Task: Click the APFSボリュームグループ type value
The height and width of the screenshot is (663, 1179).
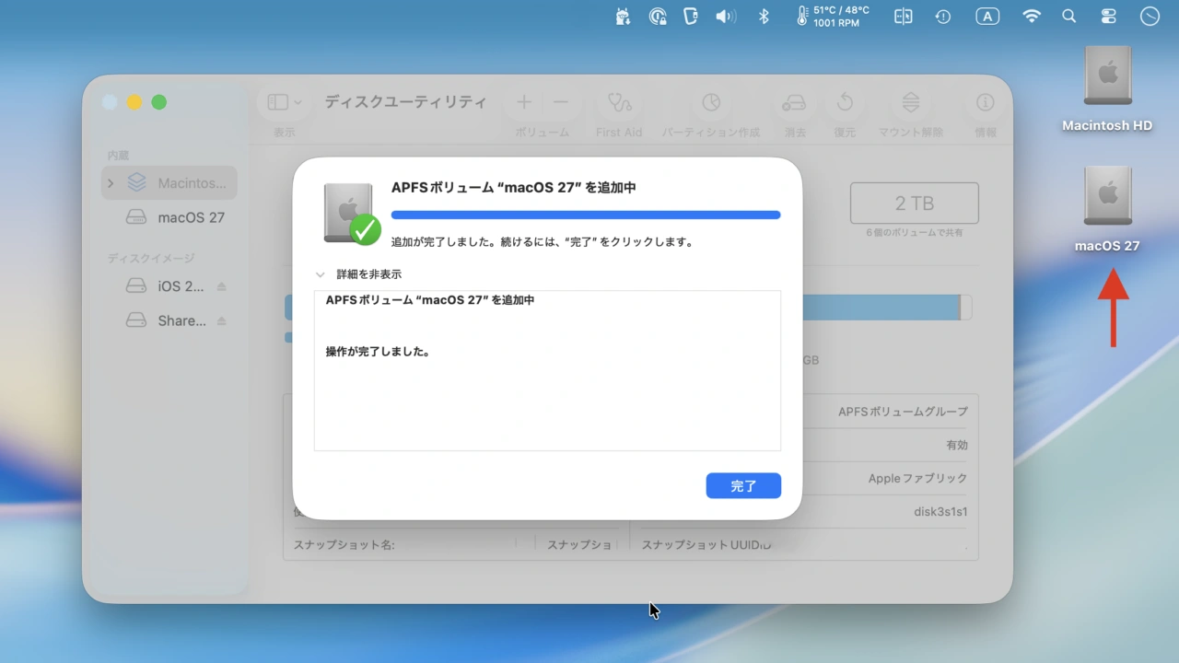Action: (x=903, y=412)
